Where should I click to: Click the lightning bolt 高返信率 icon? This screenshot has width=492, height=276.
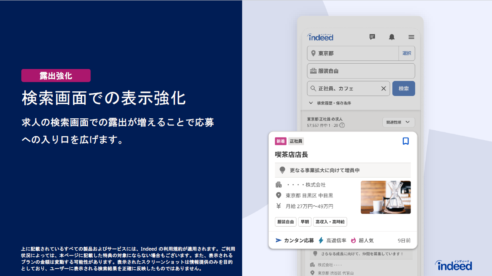point(321,240)
